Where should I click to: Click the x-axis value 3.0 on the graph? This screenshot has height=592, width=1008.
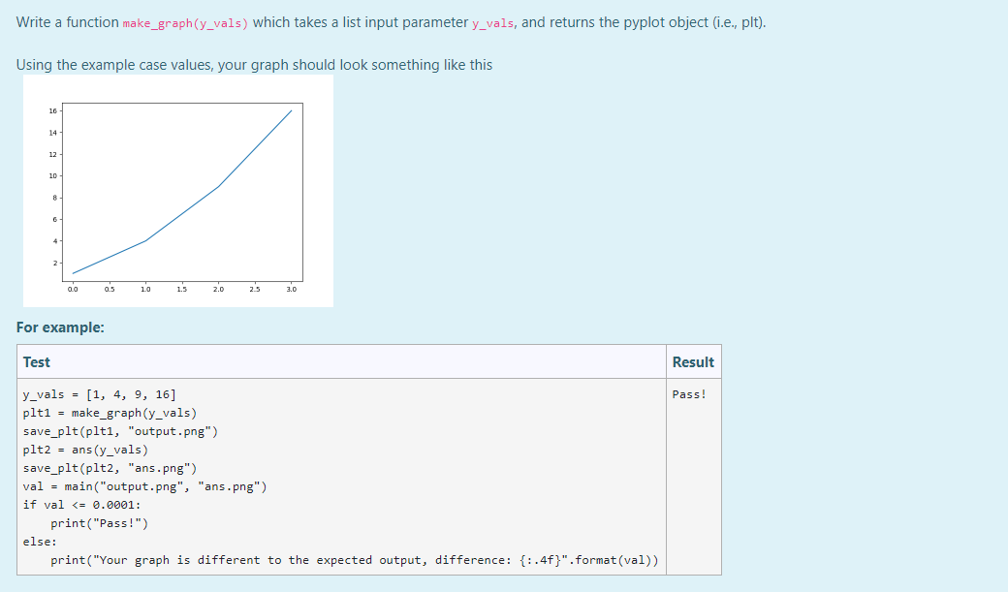pos(290,288)
